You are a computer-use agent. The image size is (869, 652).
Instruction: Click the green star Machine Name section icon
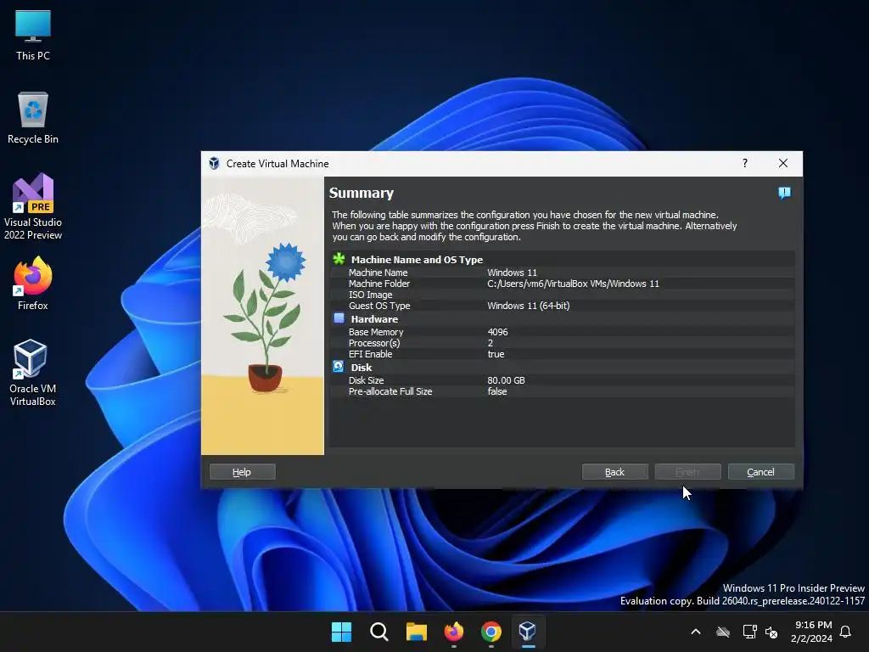339,259
